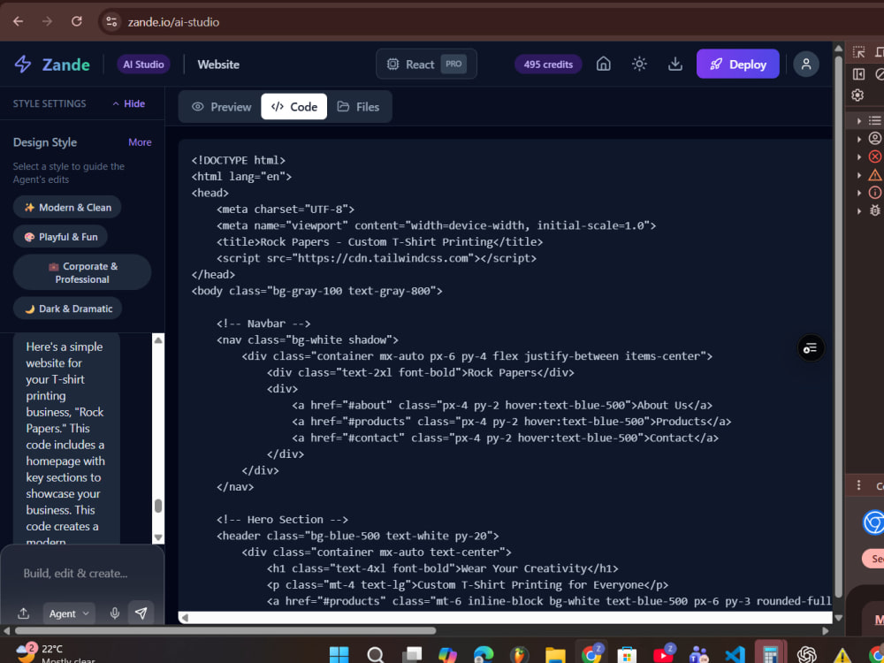This screenshot has width=884, height=663.
Task: Launch FL Studio from the taskbar
Action: (519, 654)
